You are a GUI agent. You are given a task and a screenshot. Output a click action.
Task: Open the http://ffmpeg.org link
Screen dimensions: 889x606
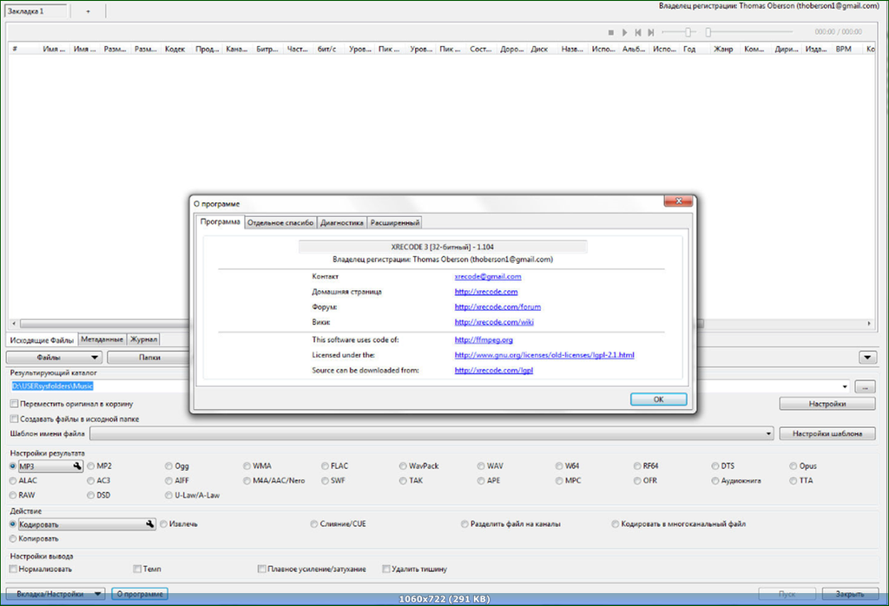484,340
